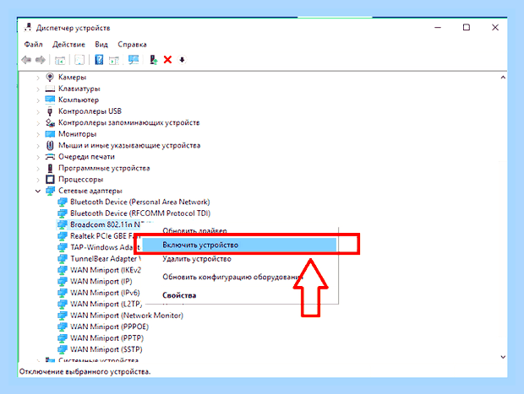The image size is (524, 394).
Task: Scan for hardware changes via monitor icon
Action: pyautogui.click(x=134, y=60)
